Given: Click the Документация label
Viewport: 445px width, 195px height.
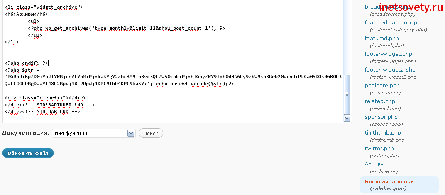Looking at the screenshot, I should [x=26, y=133].
